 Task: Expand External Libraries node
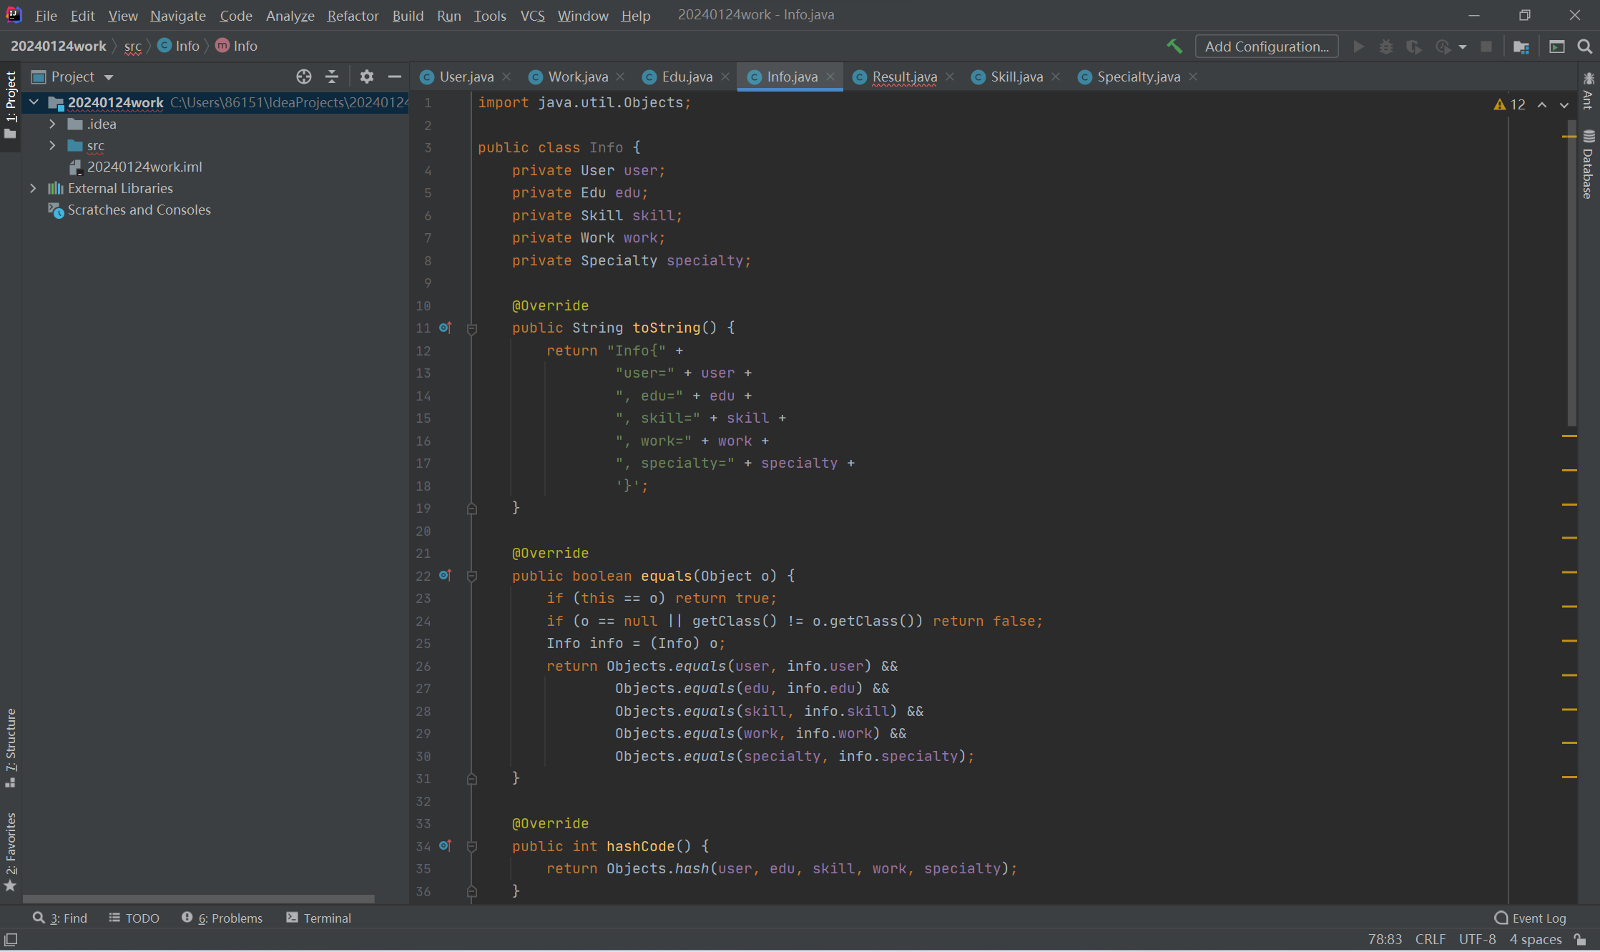pos(33,188)
